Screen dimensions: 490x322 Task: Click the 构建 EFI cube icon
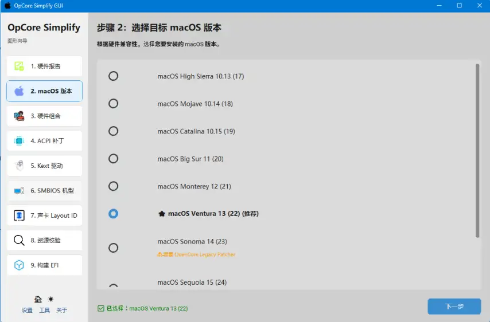[x=19, y=265]
